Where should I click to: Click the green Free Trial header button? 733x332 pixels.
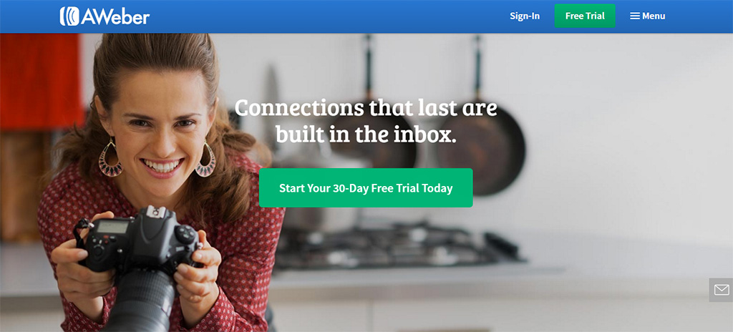click(x=585, y=16)
